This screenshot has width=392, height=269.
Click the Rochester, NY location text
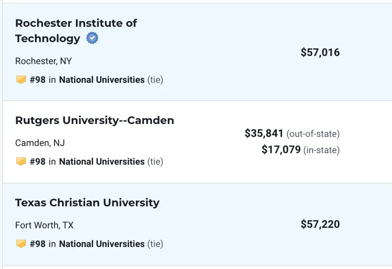[44, 61]
